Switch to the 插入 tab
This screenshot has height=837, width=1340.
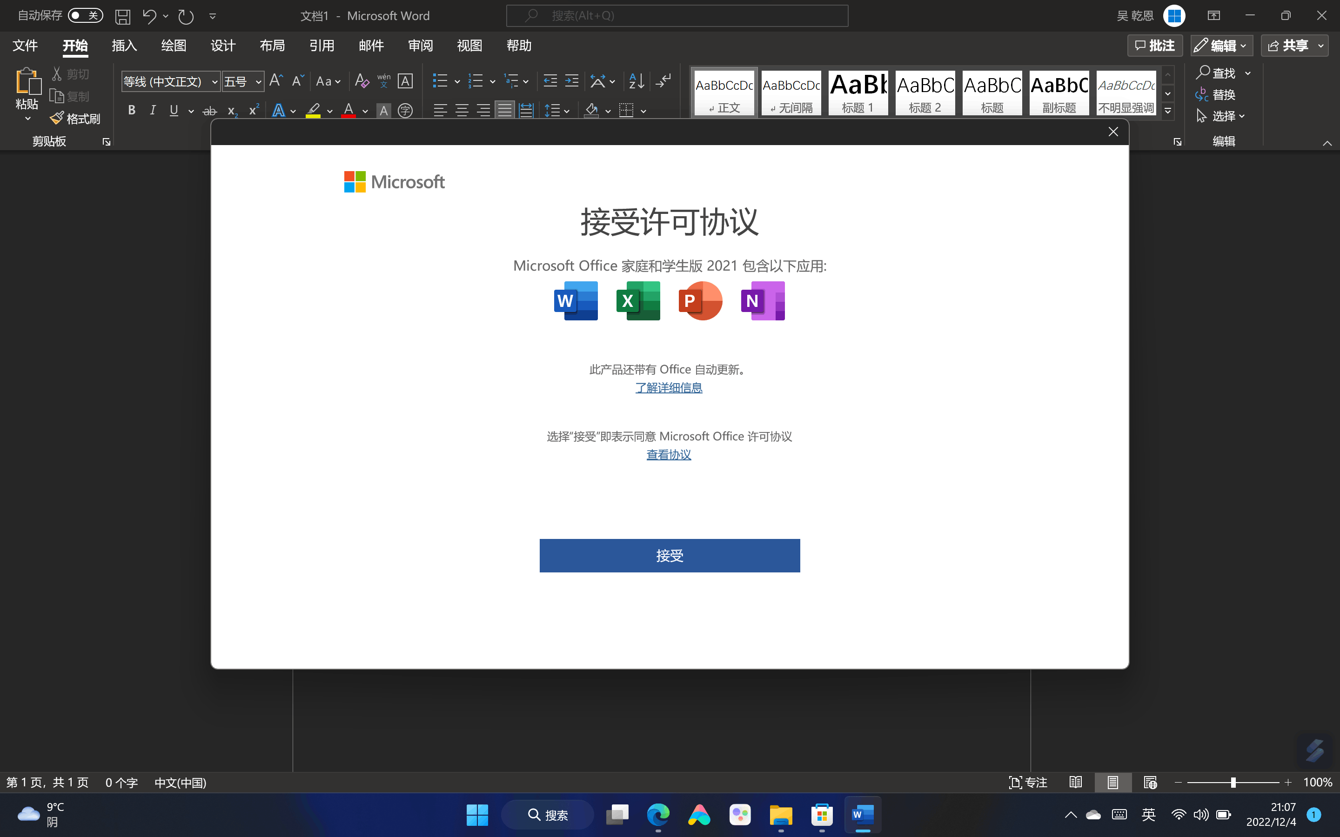tap(124, 46)
